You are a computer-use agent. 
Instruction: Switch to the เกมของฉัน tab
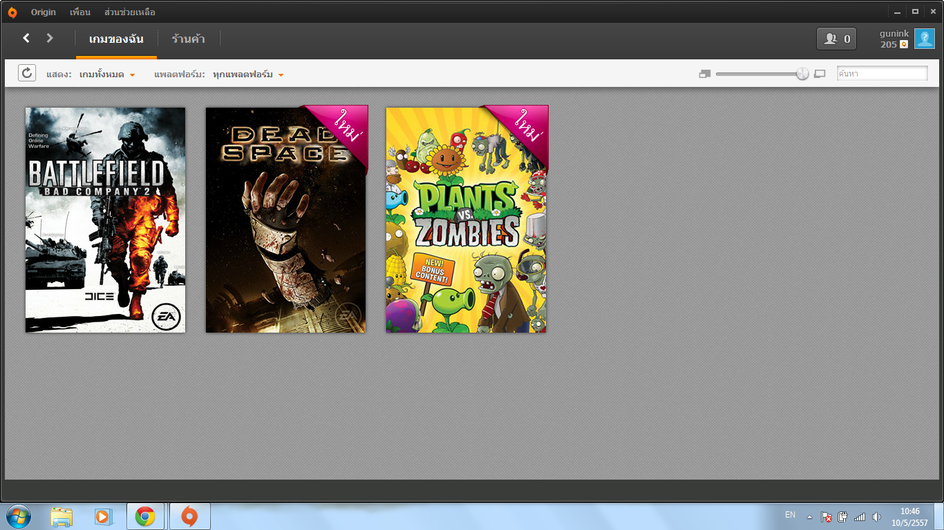click(116, 39)
